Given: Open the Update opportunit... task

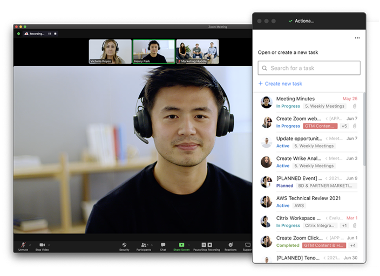Looking at the screenshot, I should point(309,142).
